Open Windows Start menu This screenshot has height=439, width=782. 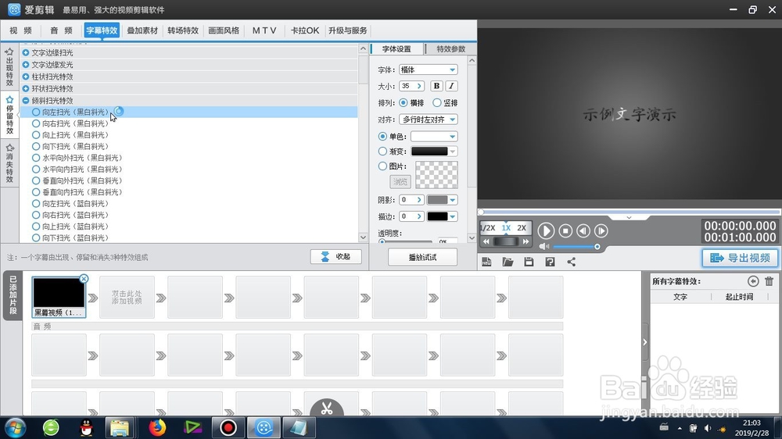[14, 427]
